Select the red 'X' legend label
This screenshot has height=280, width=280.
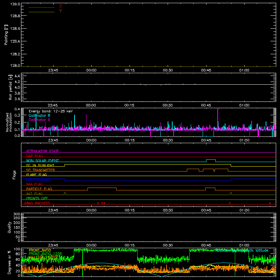coord(61,6)
